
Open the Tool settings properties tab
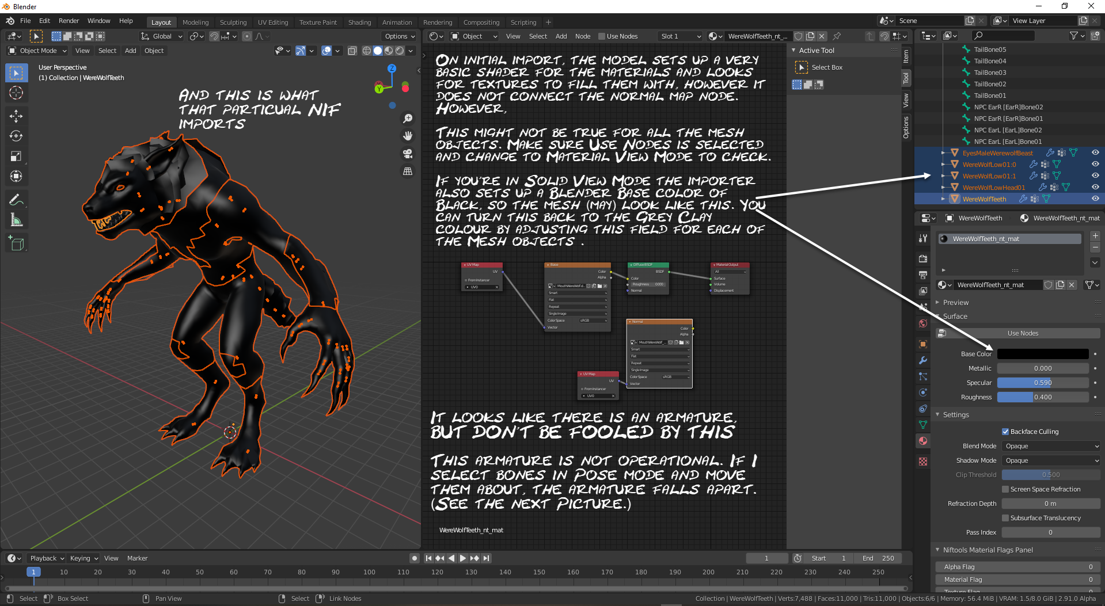pyautogui.click(x=923, y=238)
